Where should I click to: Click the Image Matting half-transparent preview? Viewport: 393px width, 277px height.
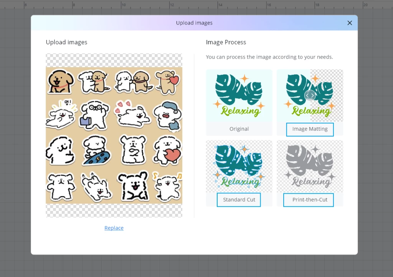310,96
